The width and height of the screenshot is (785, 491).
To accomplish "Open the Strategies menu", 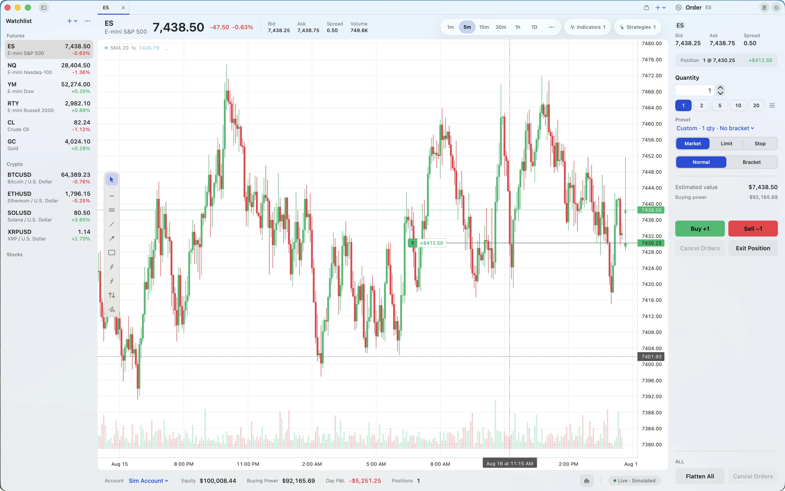I will coord(638,27).
